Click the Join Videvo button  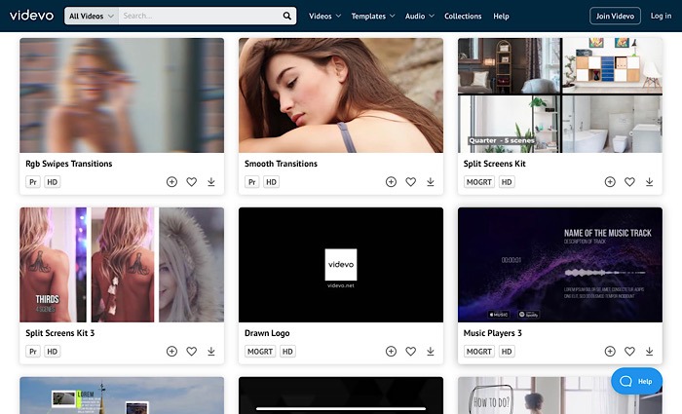[x=615, y=17]
